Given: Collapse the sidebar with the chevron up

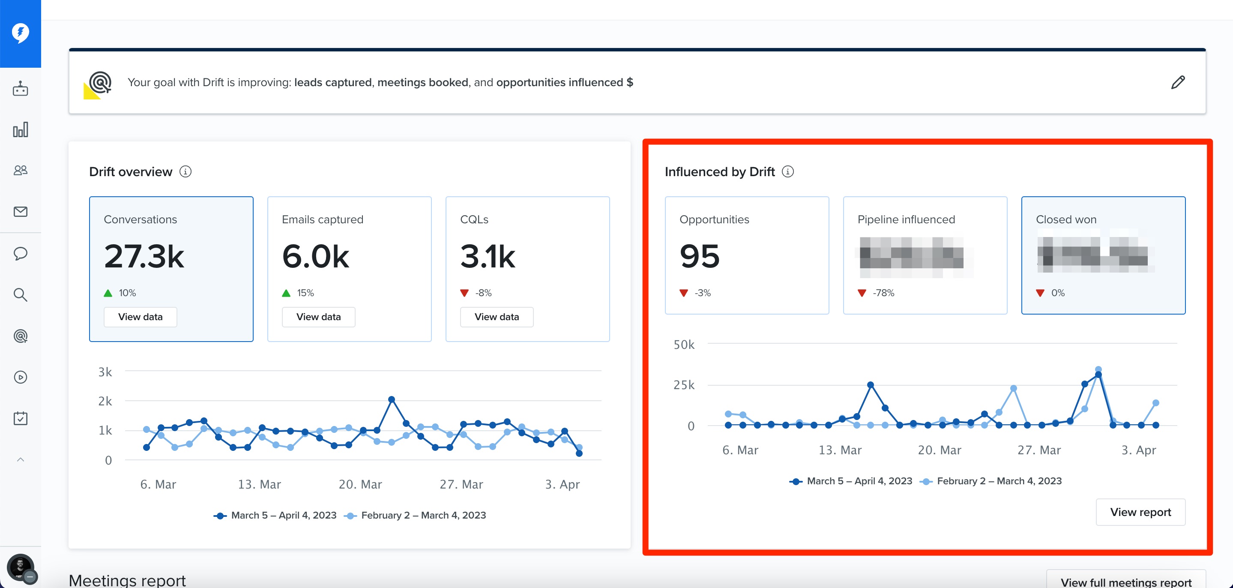Looking at the screenshot, I should tap(20, 460).
